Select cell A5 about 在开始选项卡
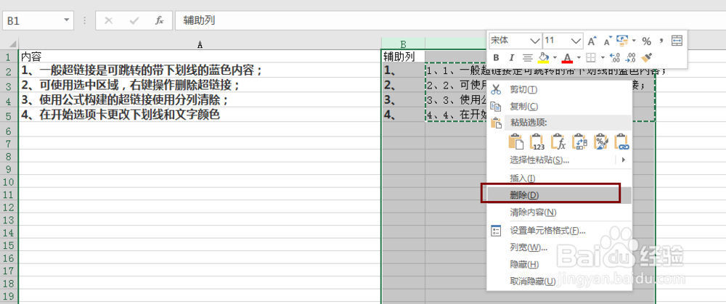The image size is (726, 304). click(200, 115)
